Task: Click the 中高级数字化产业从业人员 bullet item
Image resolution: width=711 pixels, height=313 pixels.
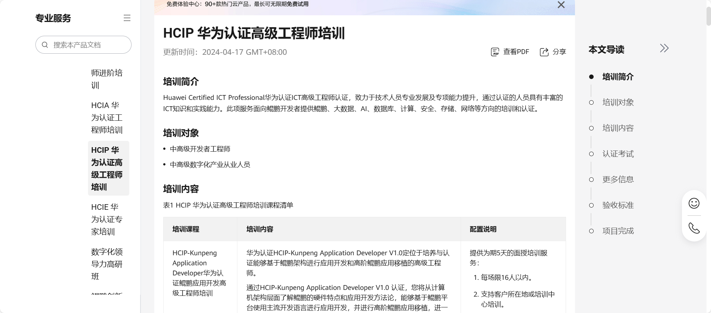Action: pos(210,165)
